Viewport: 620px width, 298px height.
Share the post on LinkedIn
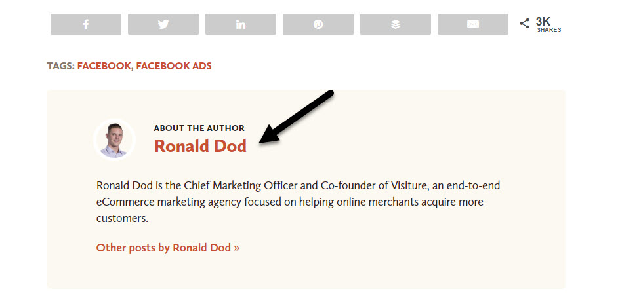tap(240, 24)
